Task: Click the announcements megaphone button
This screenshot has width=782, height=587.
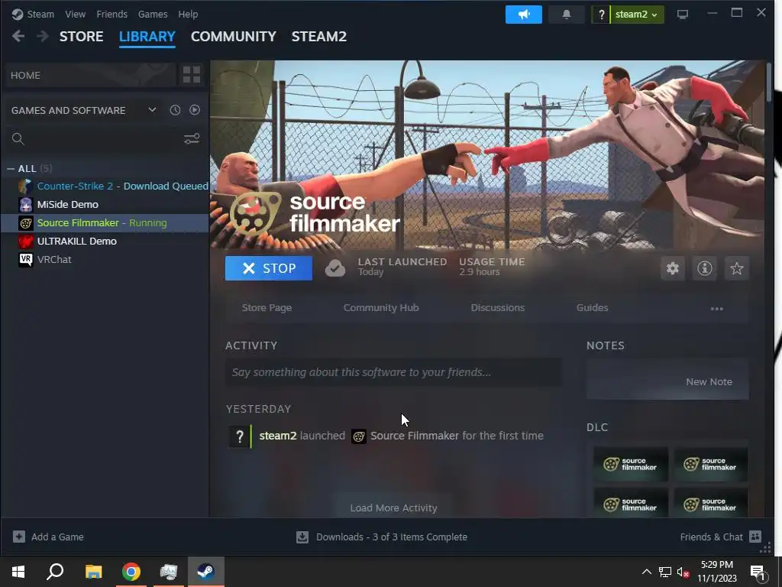Action: click(523, 14)
